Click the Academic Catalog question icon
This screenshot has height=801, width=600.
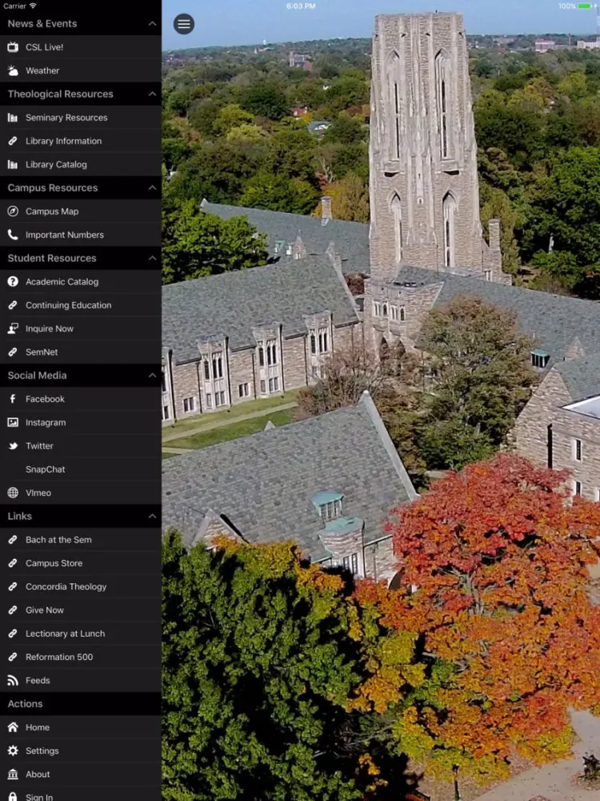[x=13, y=281]
